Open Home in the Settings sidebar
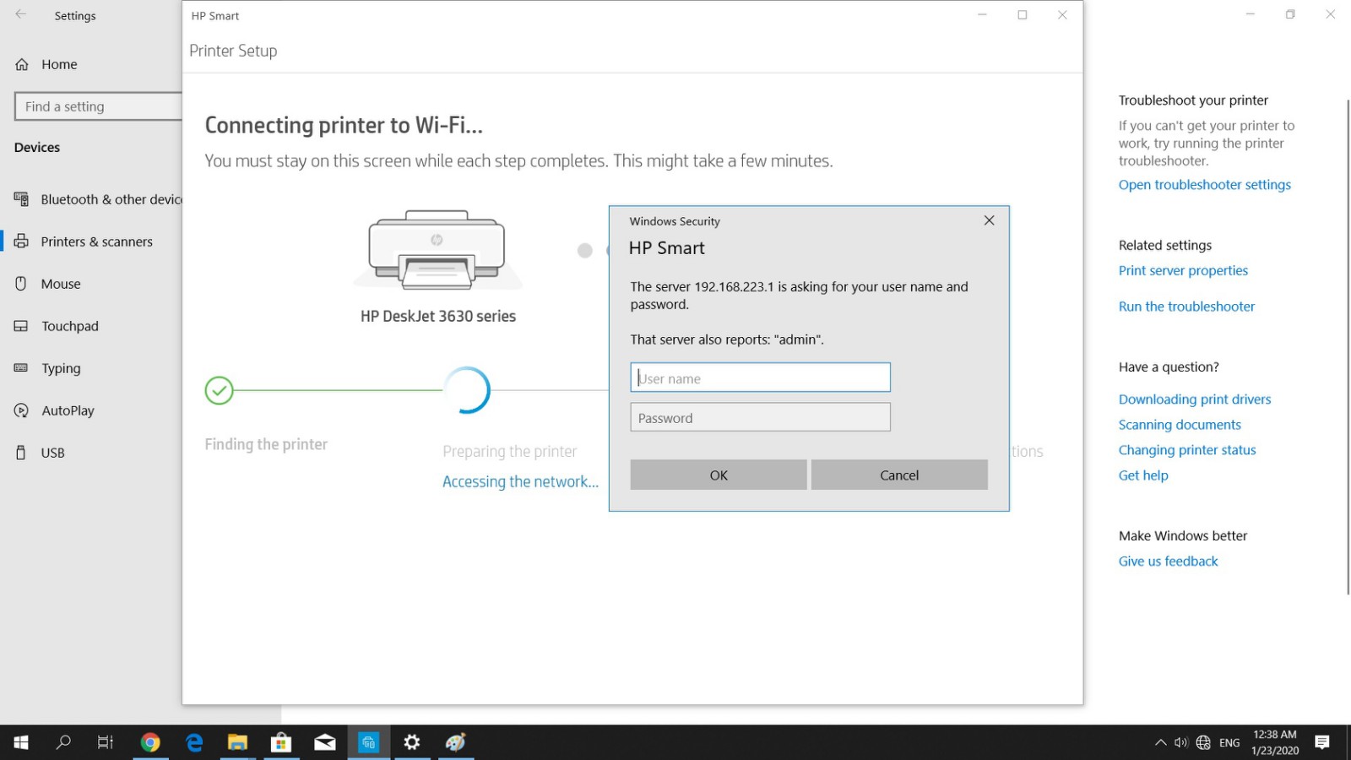Viewport: 1351px width, 760px height. coord(59,64)
